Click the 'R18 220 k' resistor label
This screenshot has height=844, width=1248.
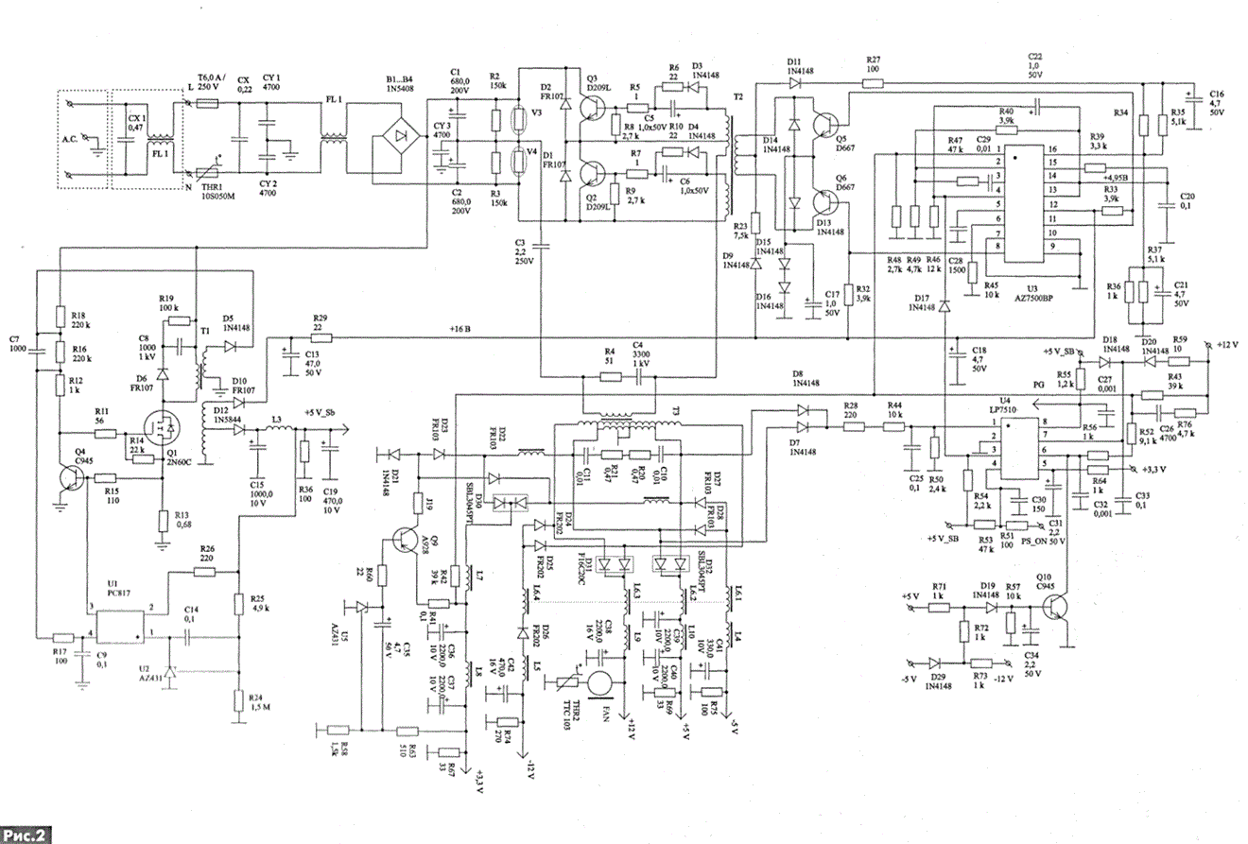(81, 319)
